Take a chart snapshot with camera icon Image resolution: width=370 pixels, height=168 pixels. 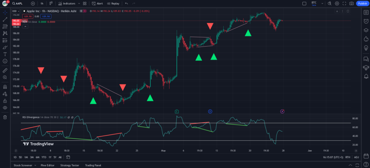pos(352,4)
